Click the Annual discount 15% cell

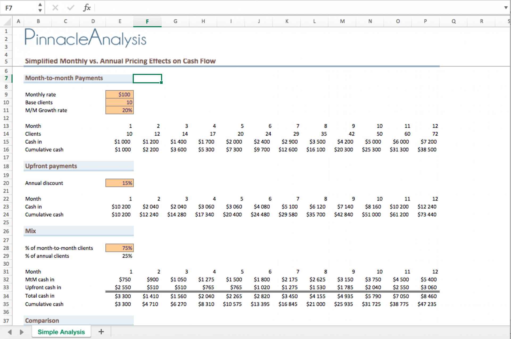pos(119,183)
